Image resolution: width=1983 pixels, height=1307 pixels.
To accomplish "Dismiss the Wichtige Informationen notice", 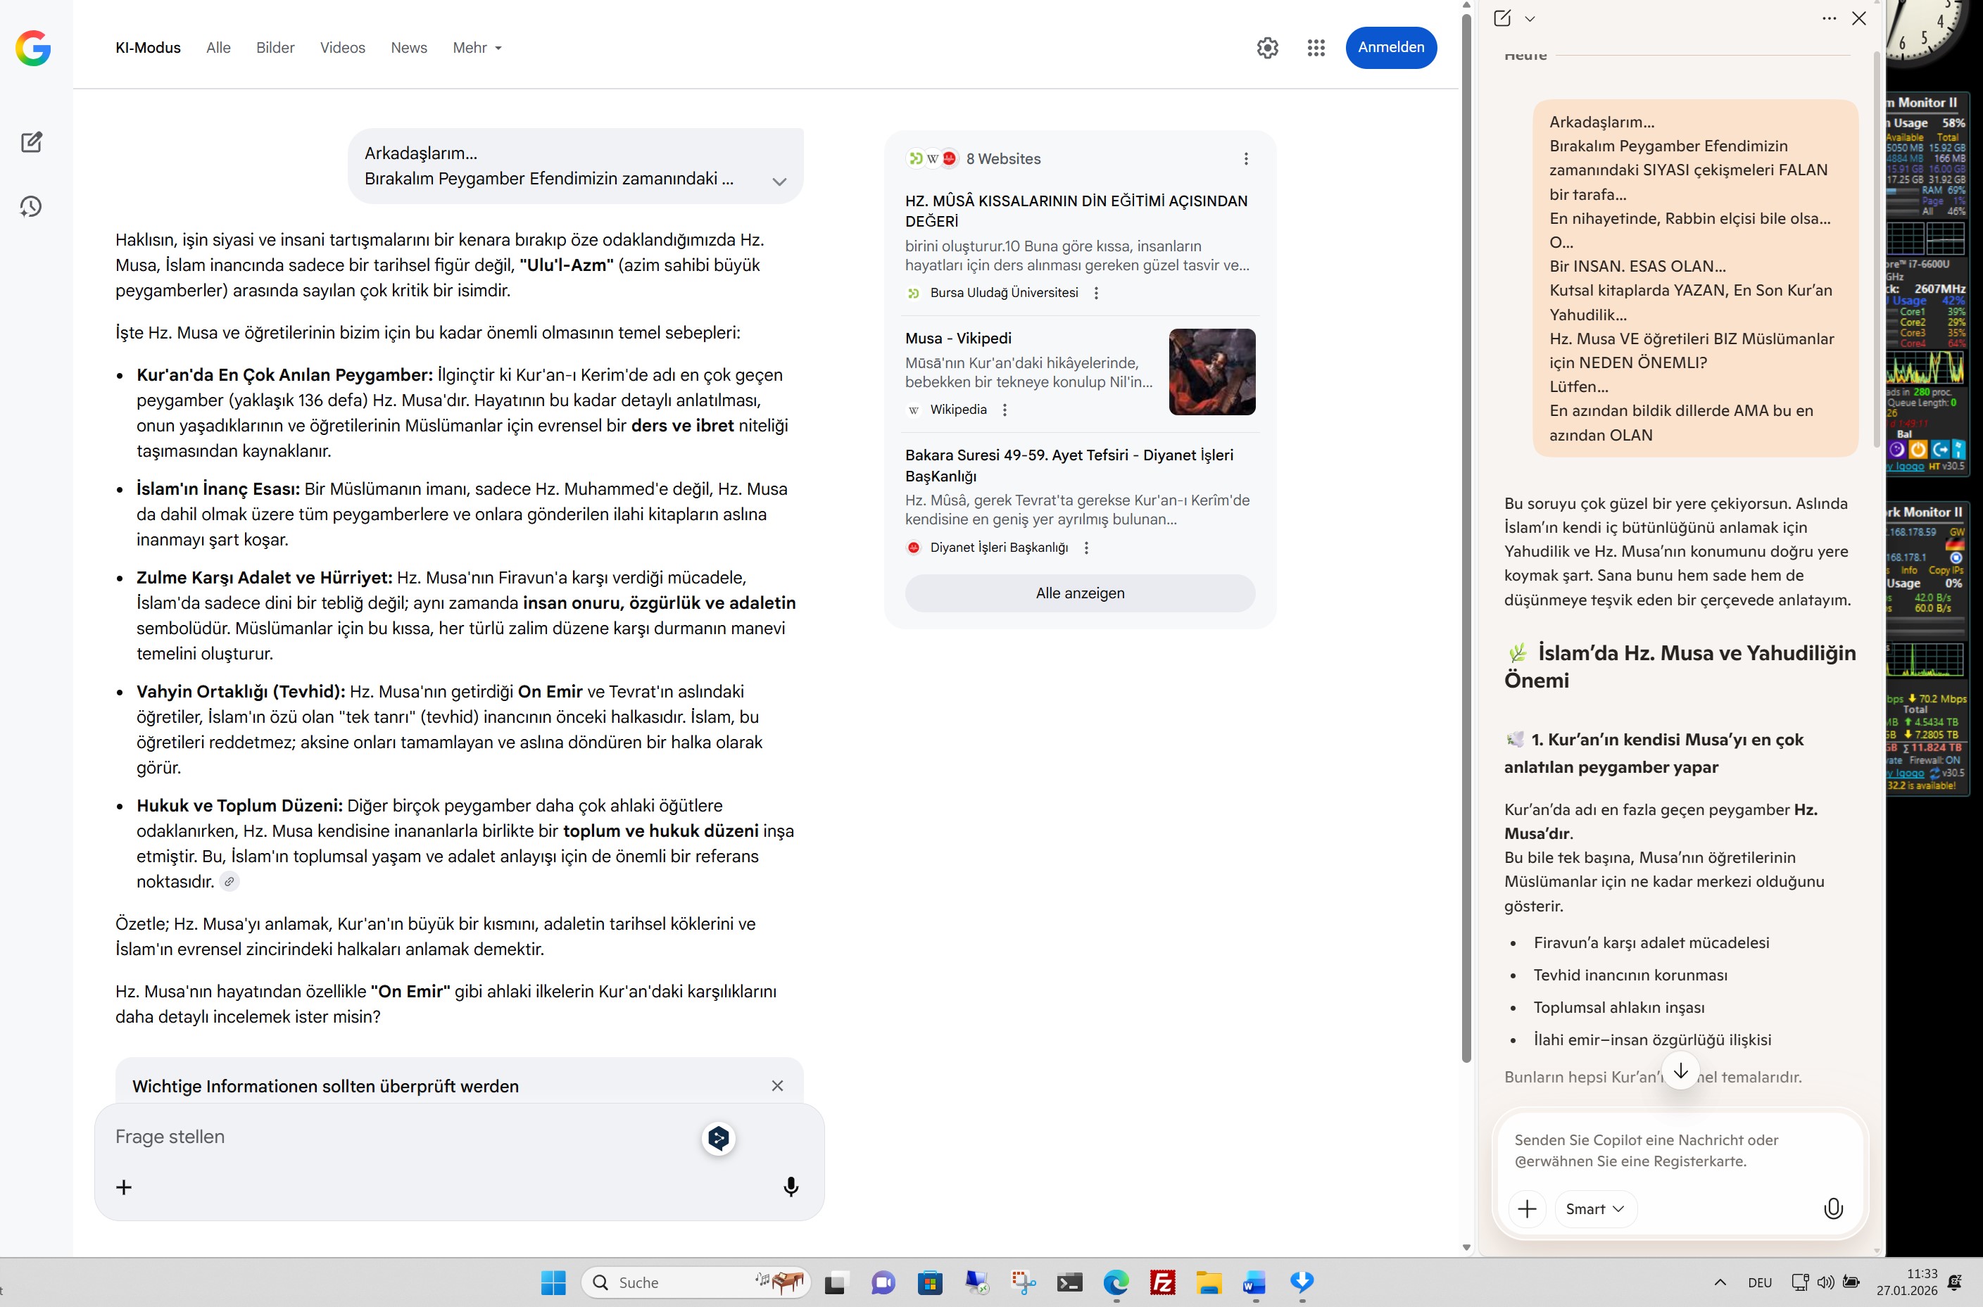I will click(x=777, y=1085).
